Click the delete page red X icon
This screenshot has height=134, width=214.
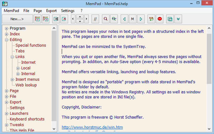tap(64, 19)
